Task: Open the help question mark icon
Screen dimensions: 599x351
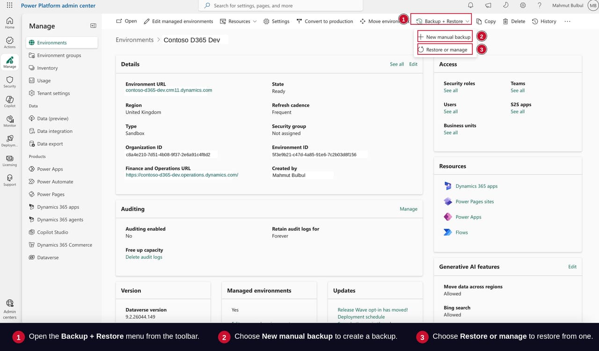Action: [x=540, y=6]
